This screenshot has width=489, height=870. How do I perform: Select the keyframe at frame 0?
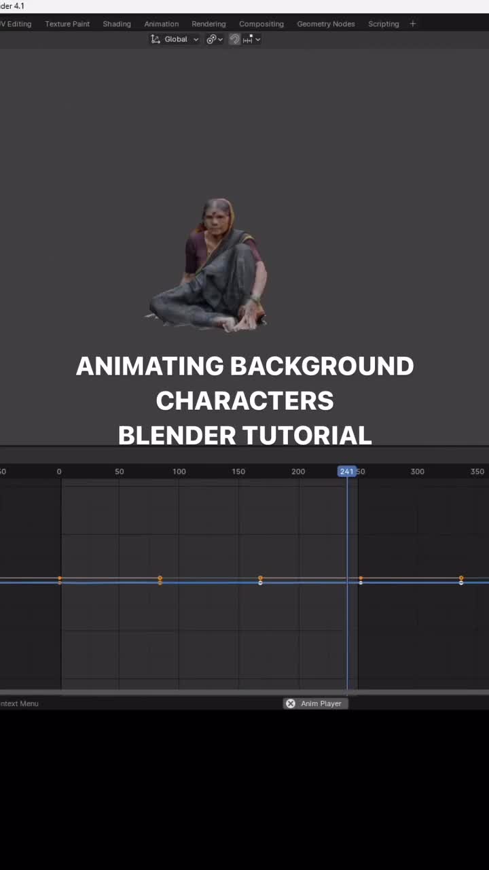[x=60, y=580]
